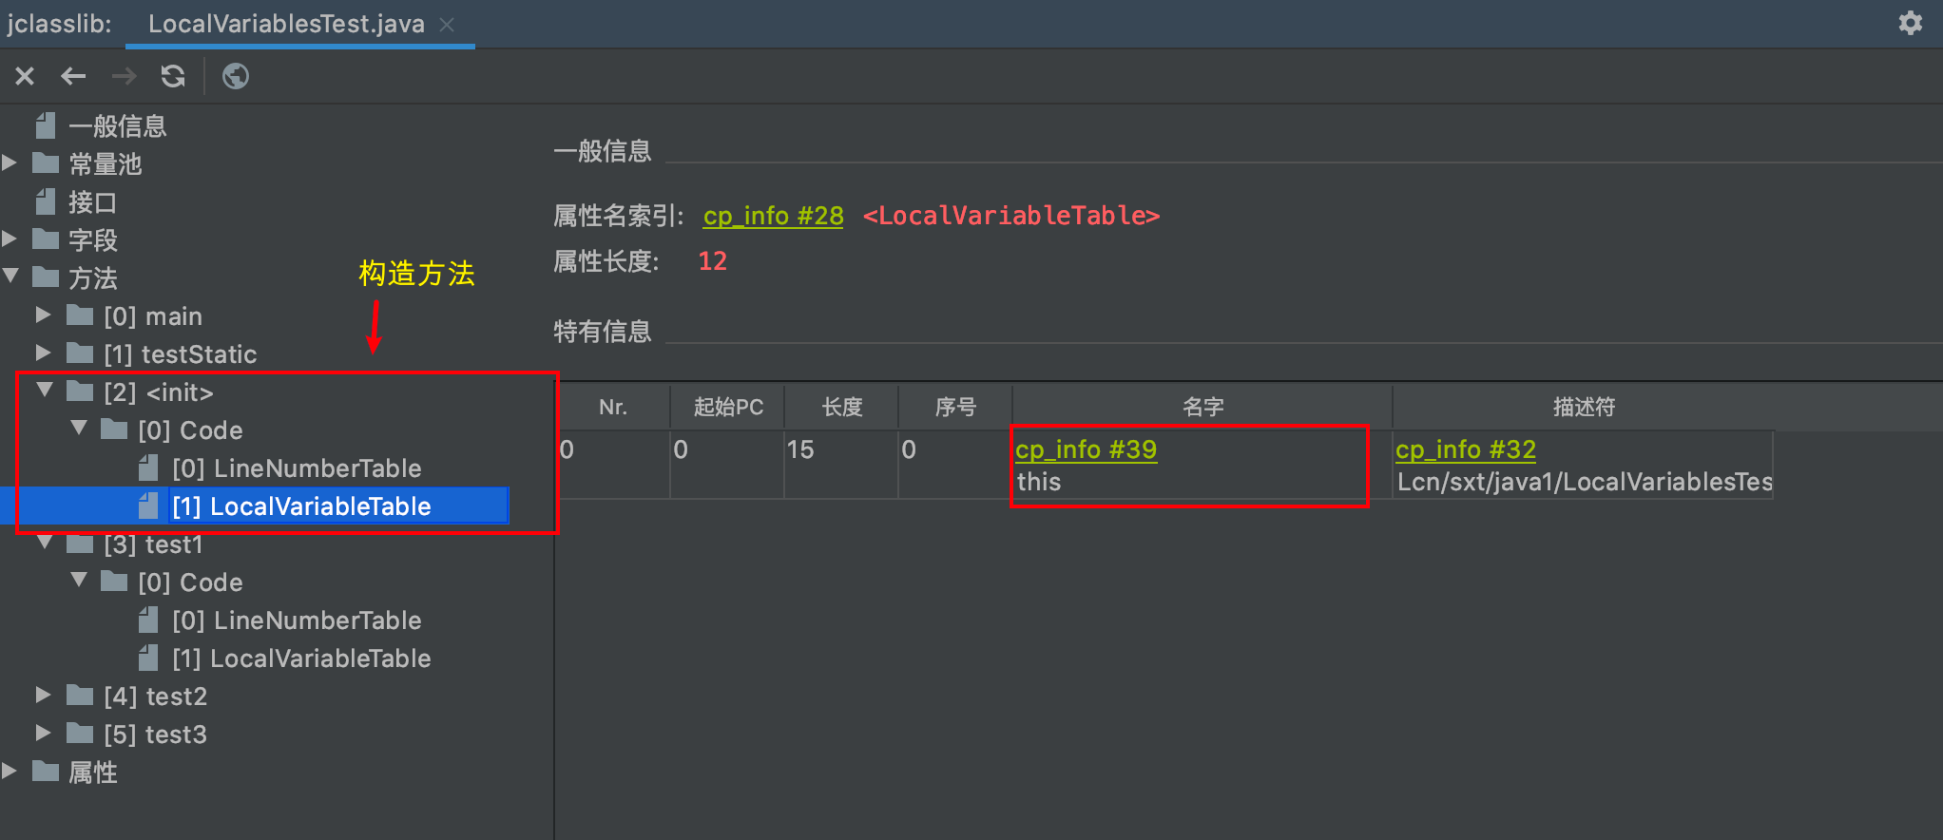The image size is (1943, 840).
Task: Select highlighted [1] LocalVariableTable under <init>
Action: coord(301,506)
